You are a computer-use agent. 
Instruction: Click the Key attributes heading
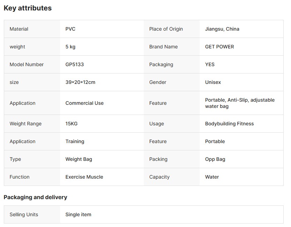point(28,8)
